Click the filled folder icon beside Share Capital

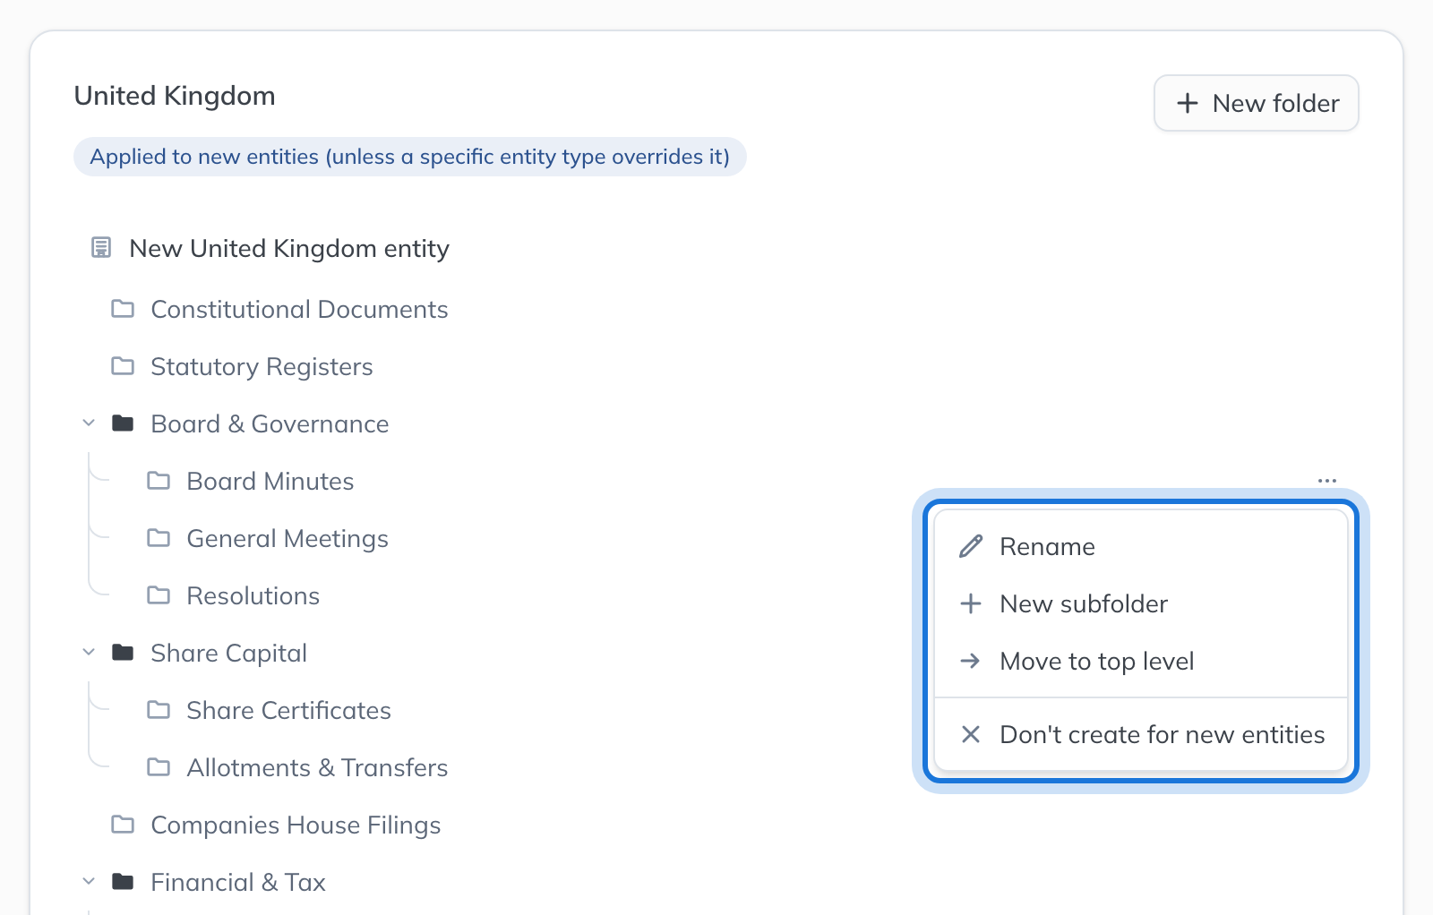click(123, 653)
